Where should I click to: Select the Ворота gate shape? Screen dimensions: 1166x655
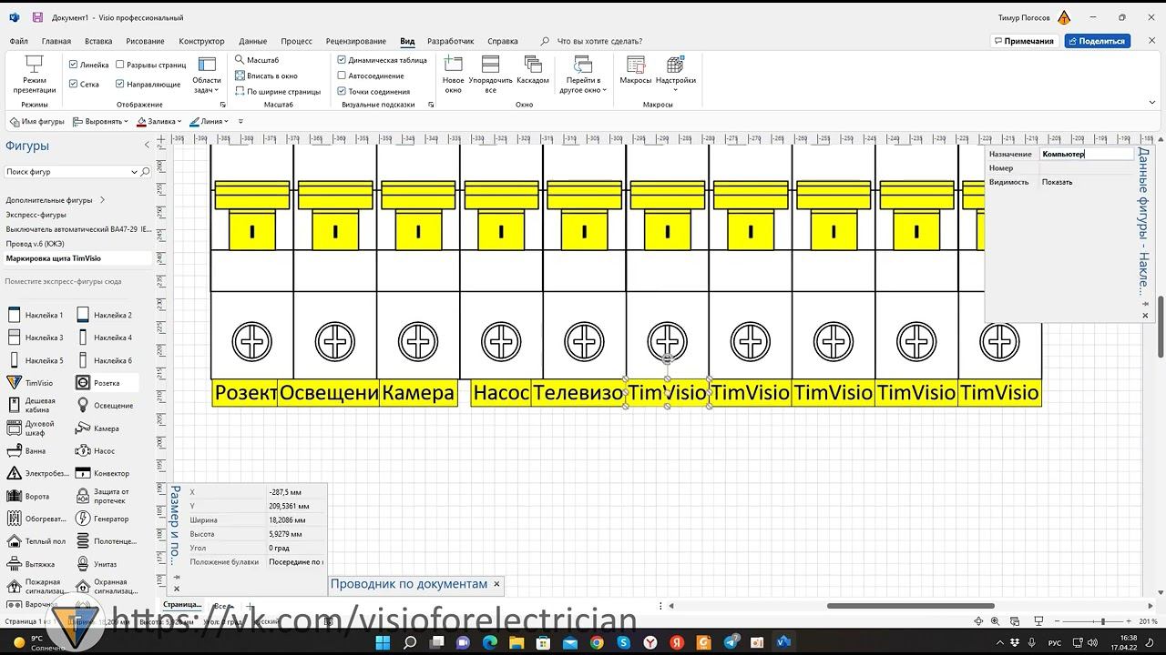click(28, 496)
